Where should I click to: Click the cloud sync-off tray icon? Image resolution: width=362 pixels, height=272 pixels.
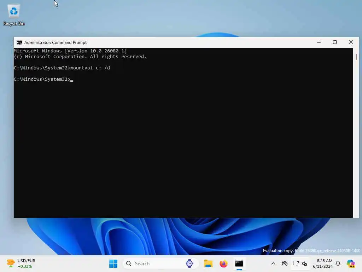click(x=285, y=263)
